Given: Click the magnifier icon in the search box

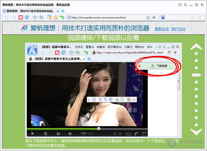Looking at the screenshot, I should (x=193, y=18).
